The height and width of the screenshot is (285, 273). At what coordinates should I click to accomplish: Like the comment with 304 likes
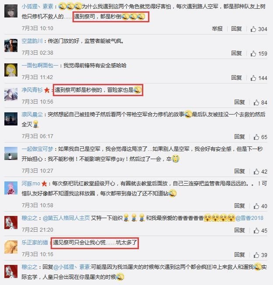coord(259,29)
